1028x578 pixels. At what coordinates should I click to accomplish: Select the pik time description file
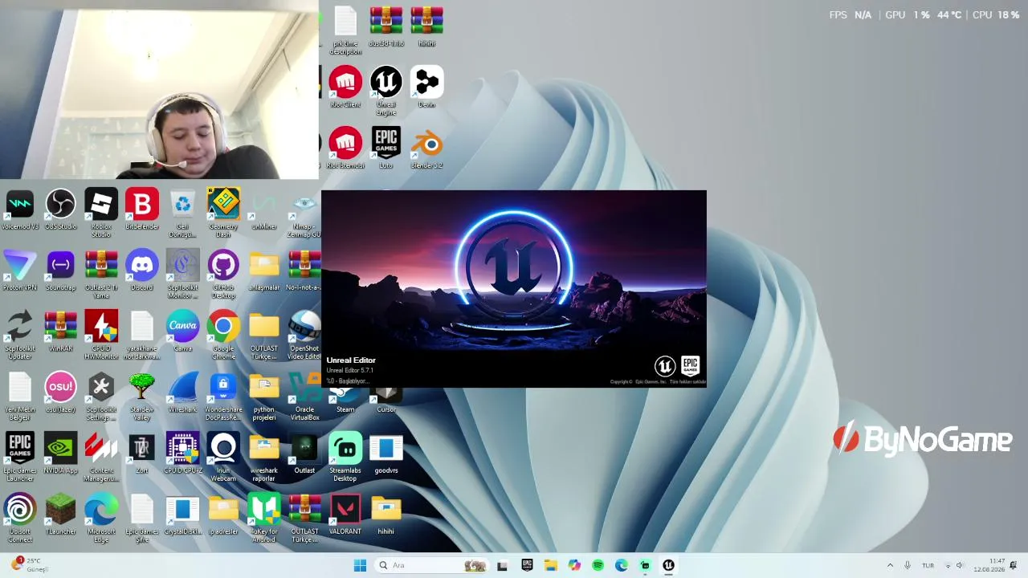tap(345, 31)
